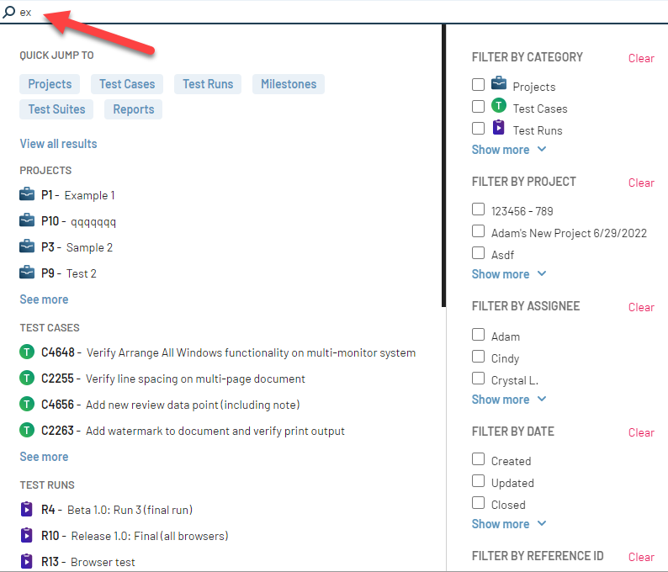The image size is (668, 572).
Task: Click the purple run icon for R10
Action: pyautogui.click(x=26, y=535)
